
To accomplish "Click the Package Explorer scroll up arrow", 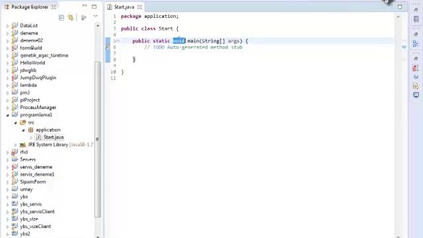I will coord(98,26).
